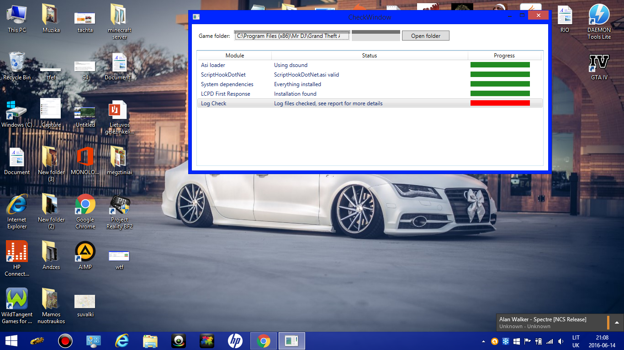The image size is (624, 350).
Task: Click the Open folder button
Action: coord(425,36)
